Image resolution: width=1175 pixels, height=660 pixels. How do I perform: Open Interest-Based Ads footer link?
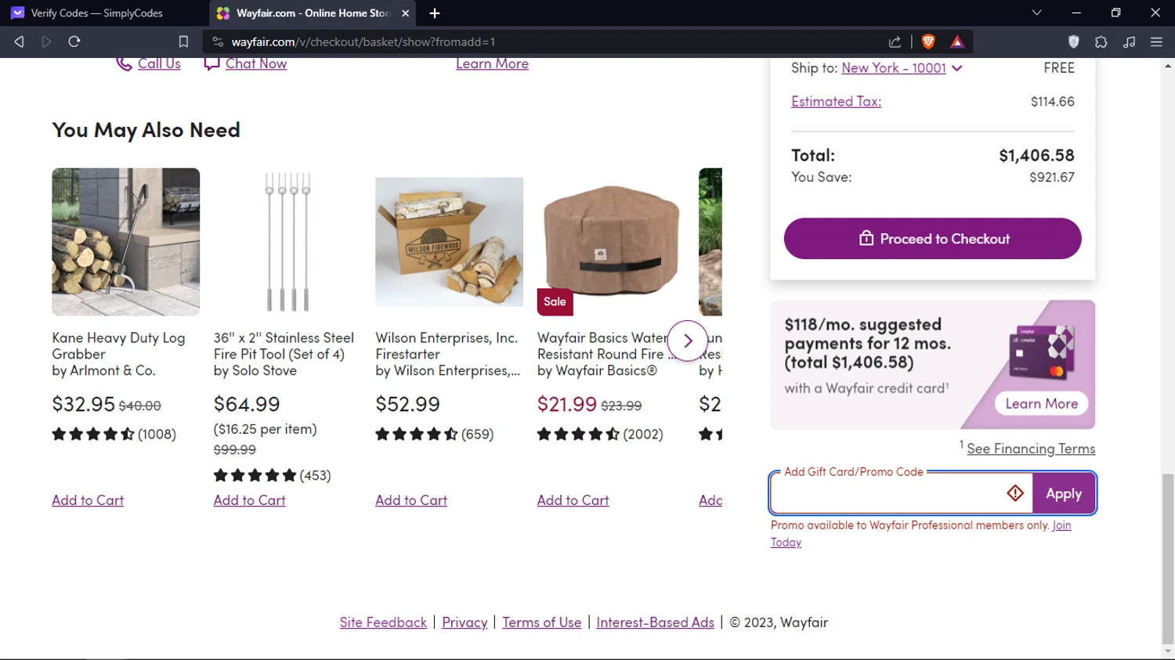tap(655, 622)
